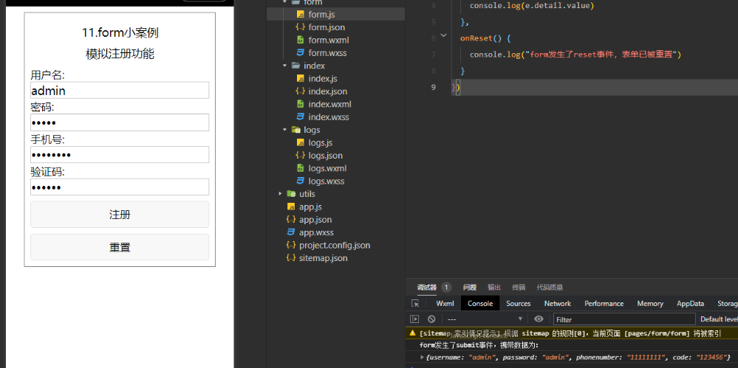Switch to the 调试器 panel tab
This screenshot has height=368, width=738.
click(426, 287)
